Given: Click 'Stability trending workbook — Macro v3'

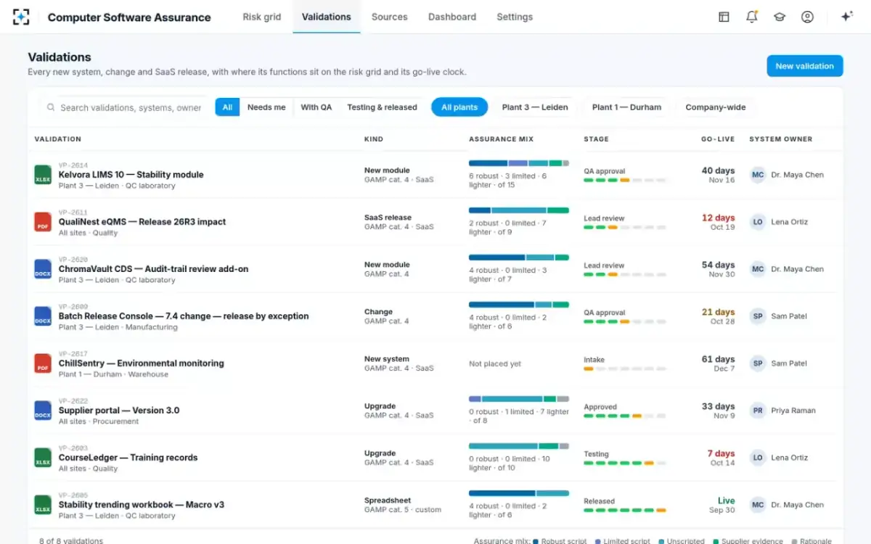Looking at the screenshot, I should pos(142,505).
